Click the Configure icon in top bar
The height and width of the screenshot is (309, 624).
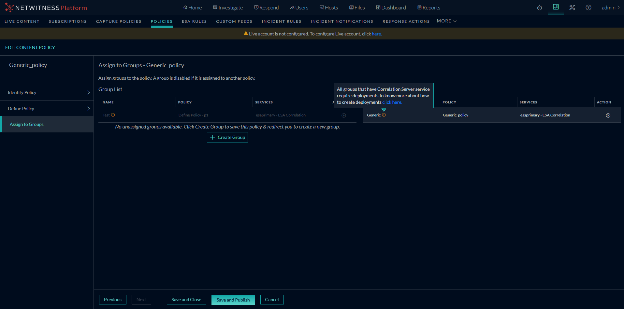pyautogui.click(x=556, y=7)
